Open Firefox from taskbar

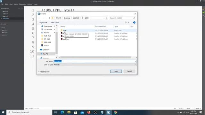click(x=89, y=112)
